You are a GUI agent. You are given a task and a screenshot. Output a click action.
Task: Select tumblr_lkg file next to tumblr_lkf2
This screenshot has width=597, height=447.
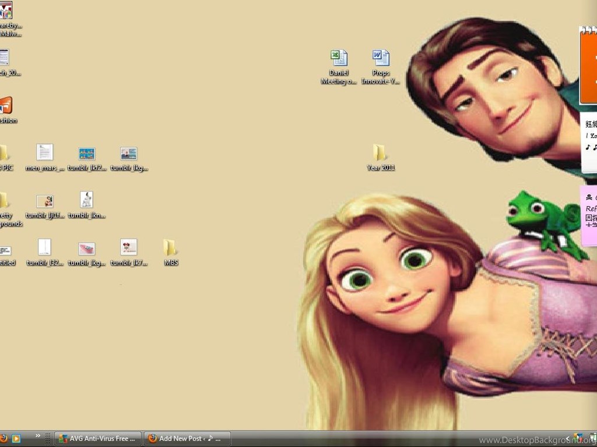129,159
